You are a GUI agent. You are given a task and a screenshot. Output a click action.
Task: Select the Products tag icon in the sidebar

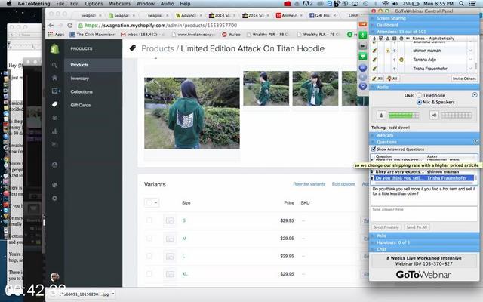point(54,104)
